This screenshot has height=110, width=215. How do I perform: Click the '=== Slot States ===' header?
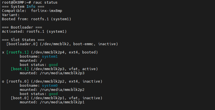point(23,40)
